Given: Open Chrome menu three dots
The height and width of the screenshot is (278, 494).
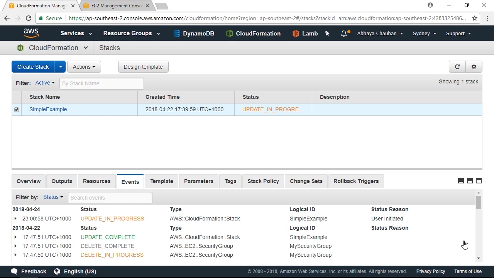Looking at the screenshot, I should point(487,18).
